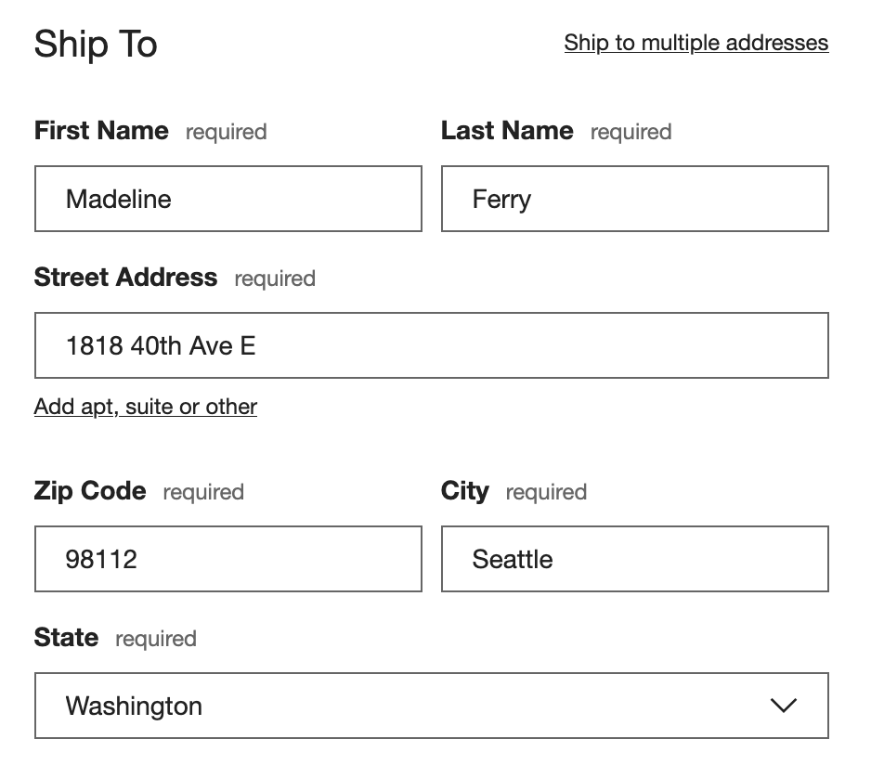Click the required hint beside State label
Image resolution: width=871 pixels, height=765 pixels.
(x=156, y=639)
